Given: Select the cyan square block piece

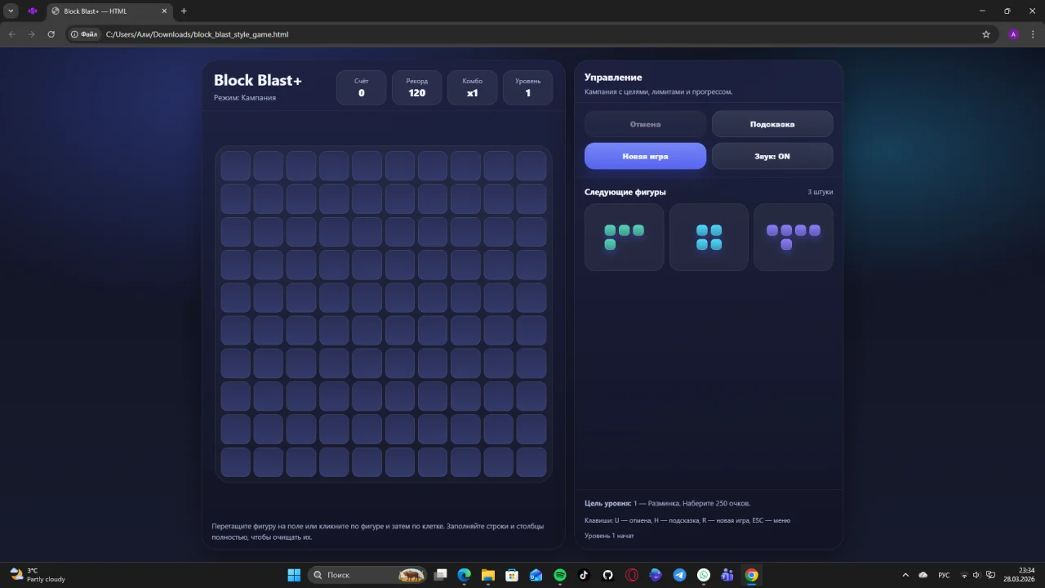Looking at the screenshot, I should [709, 237].
